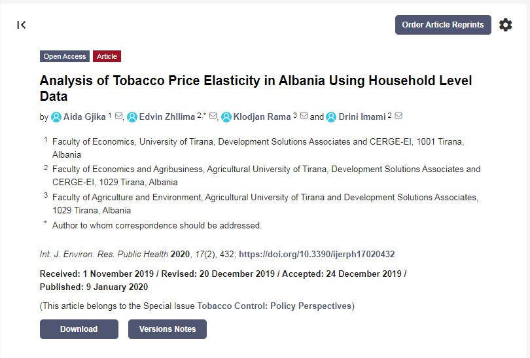Email Aida Gjika via envelope icon

click(118, 116)
